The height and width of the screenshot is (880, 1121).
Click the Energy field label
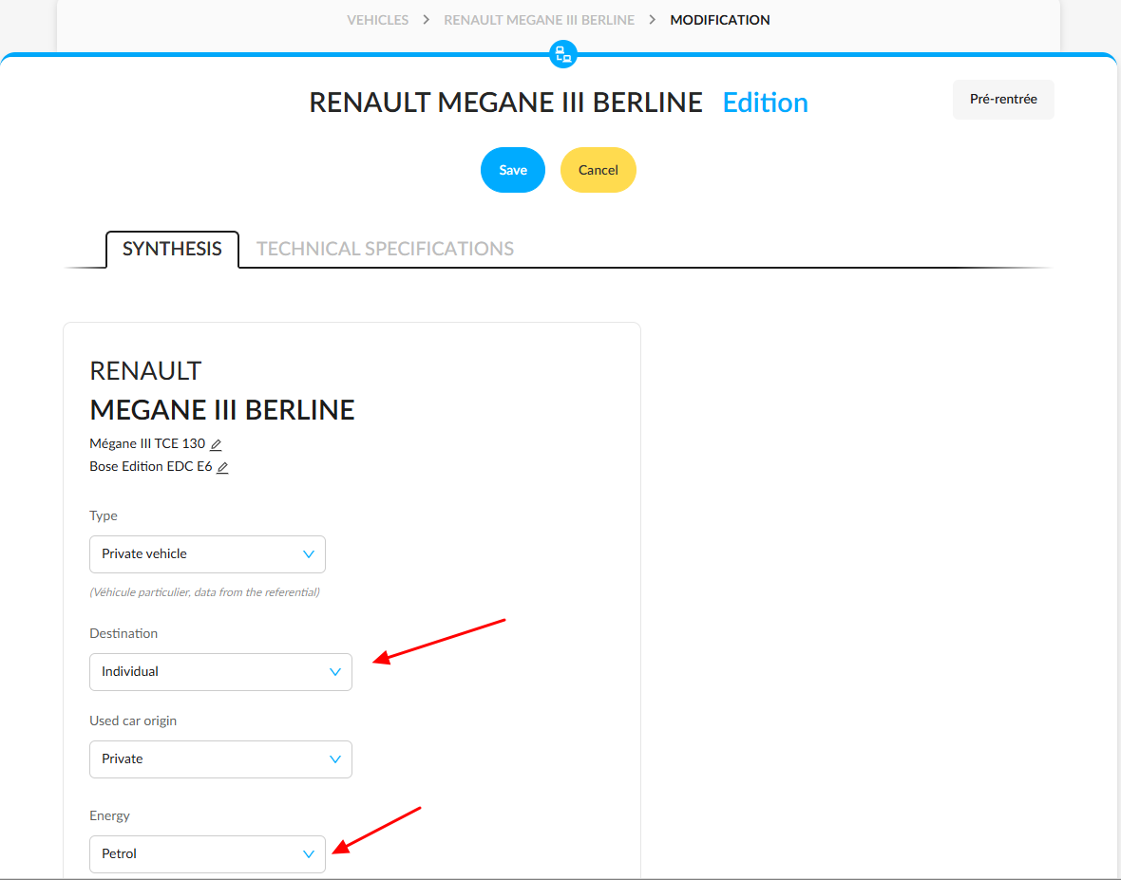click(x=109, y=815)
